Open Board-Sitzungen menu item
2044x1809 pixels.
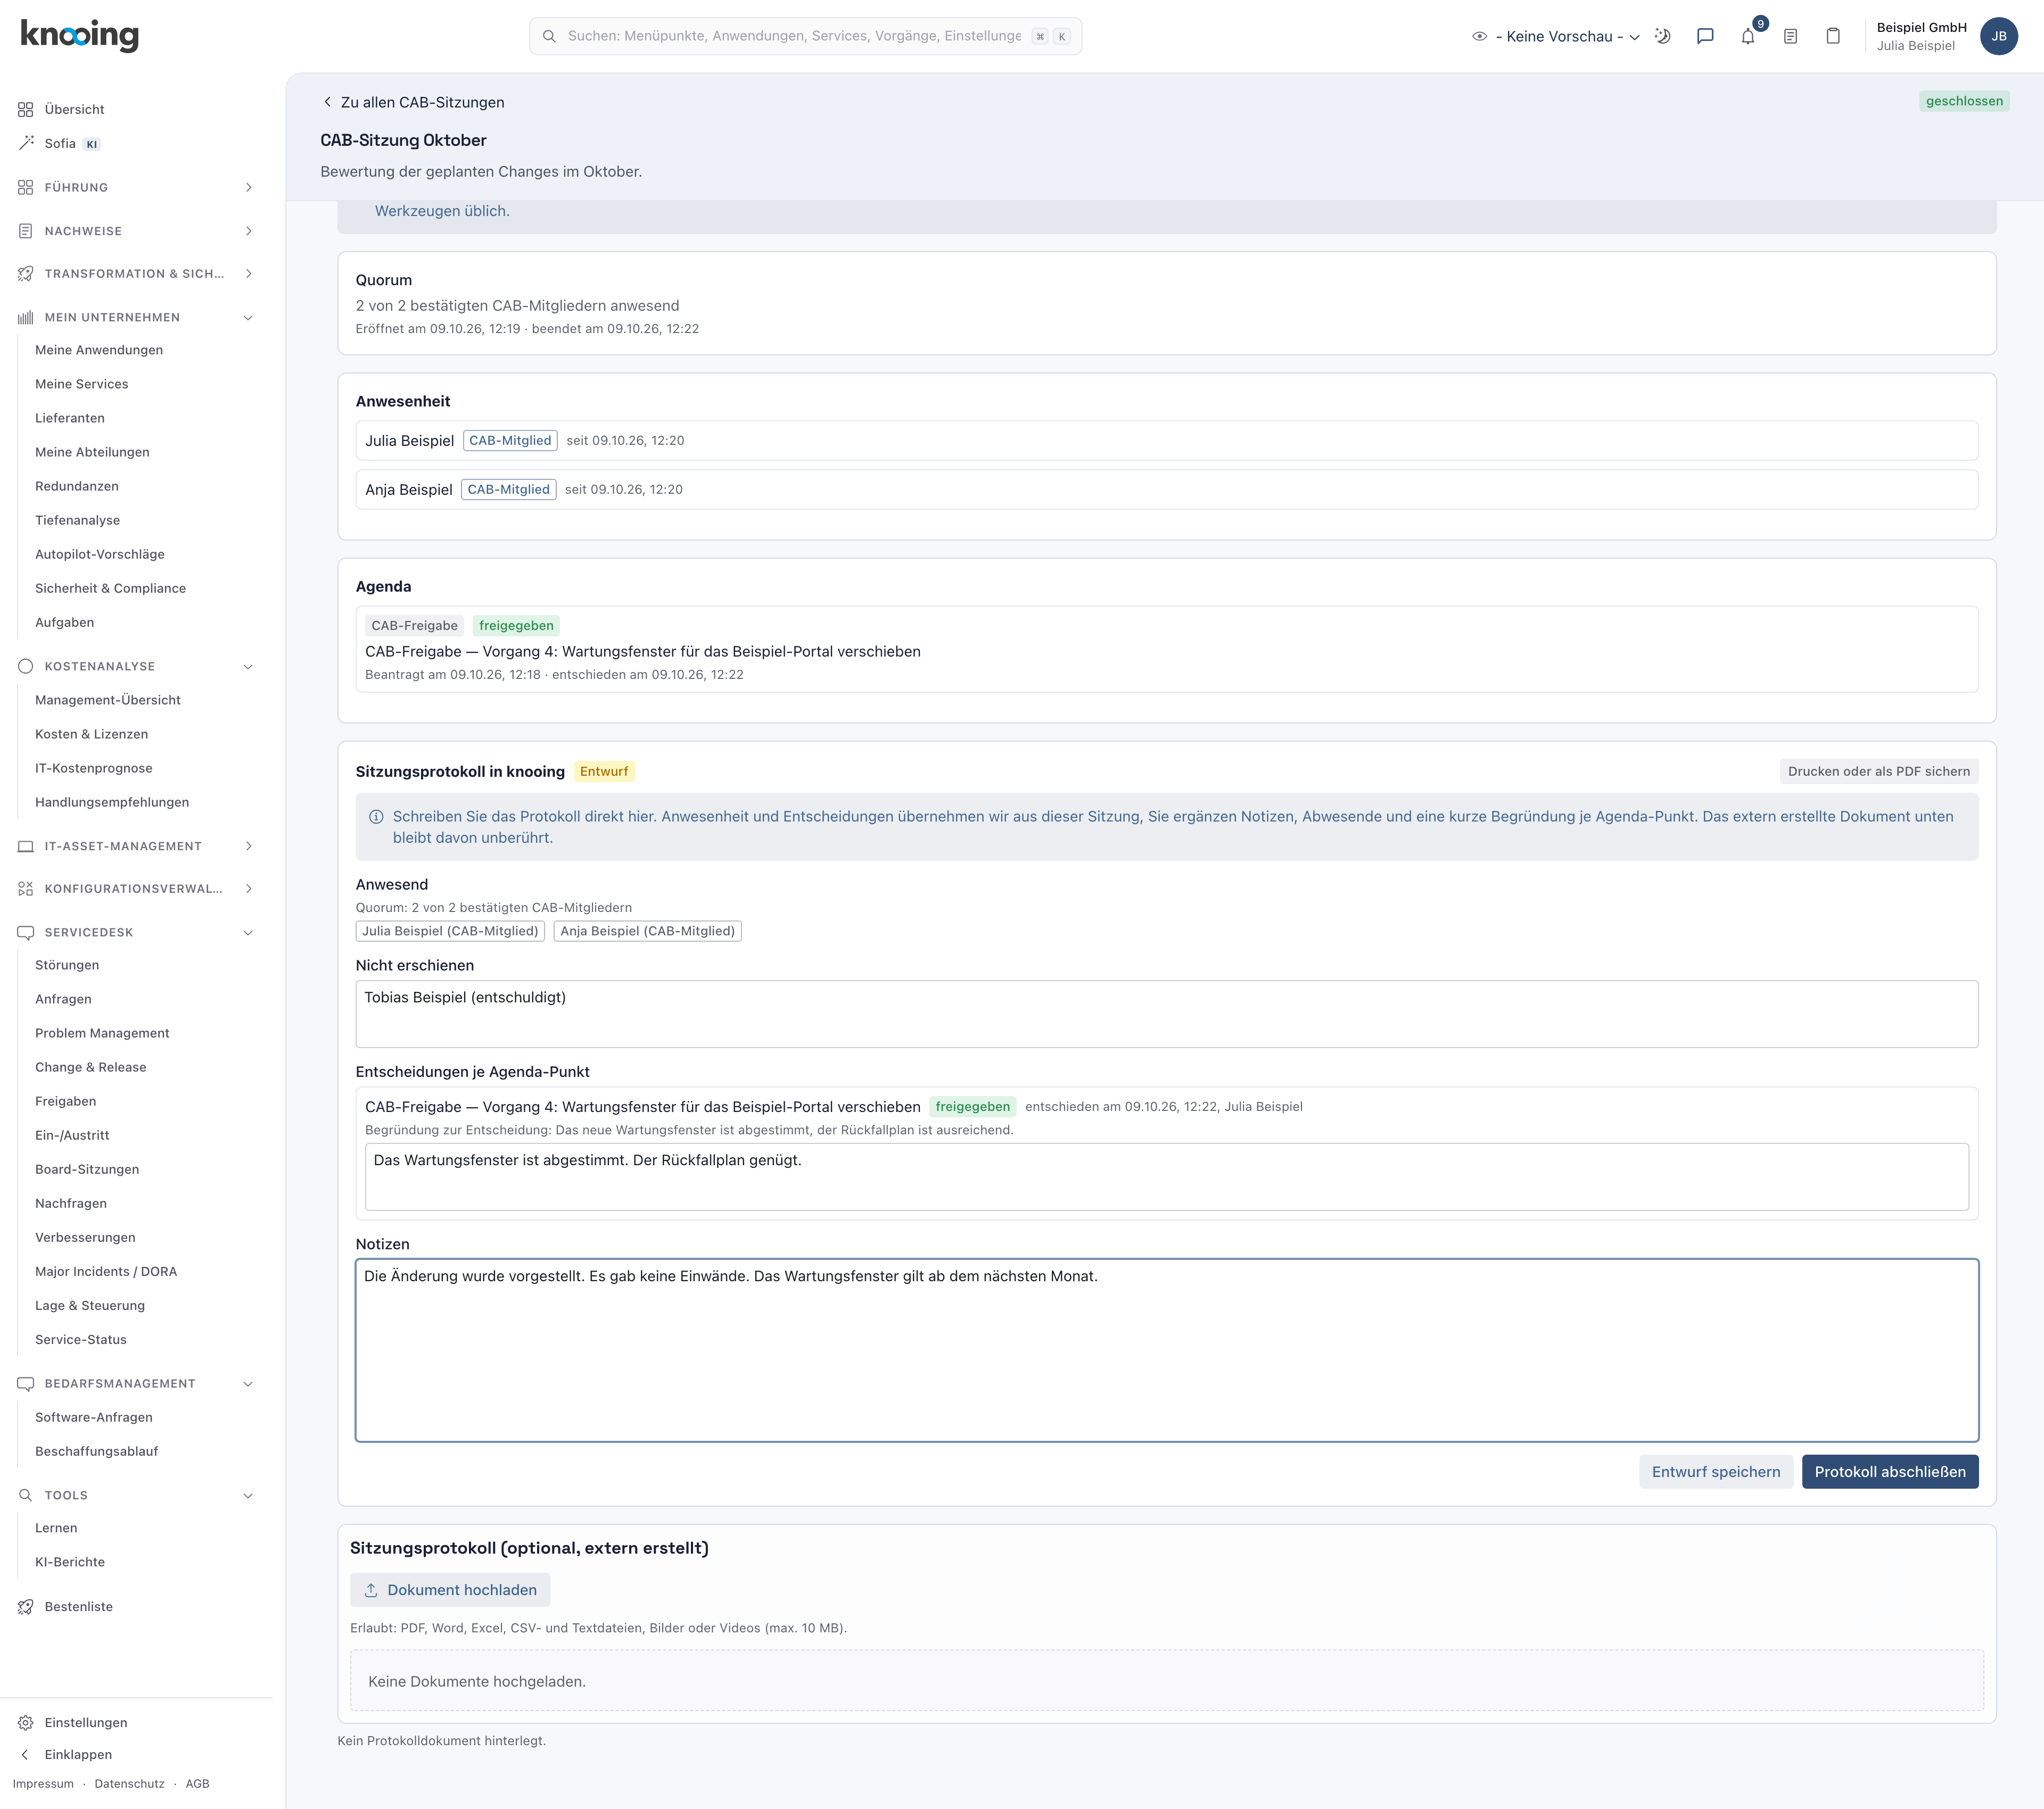pos(87,1168)
